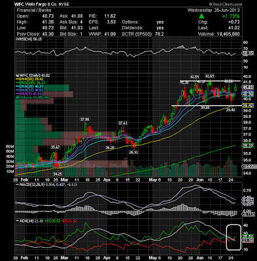The image size is (257, 261).
Task: Click the Bid price 41.03
Action: coord(77,28)
